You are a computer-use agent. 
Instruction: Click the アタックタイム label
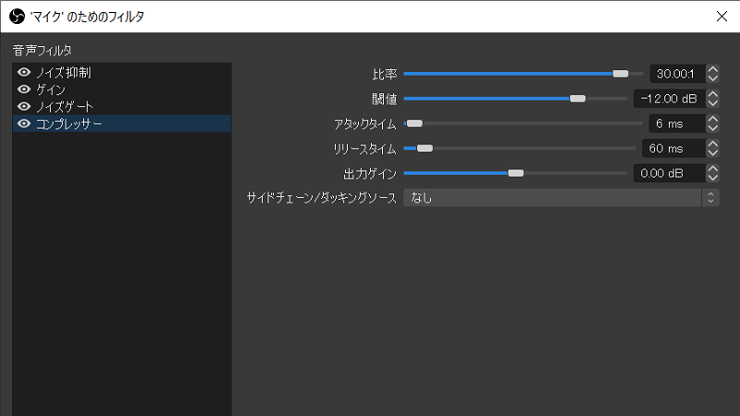pyautogui.click(x=365, y=124)
